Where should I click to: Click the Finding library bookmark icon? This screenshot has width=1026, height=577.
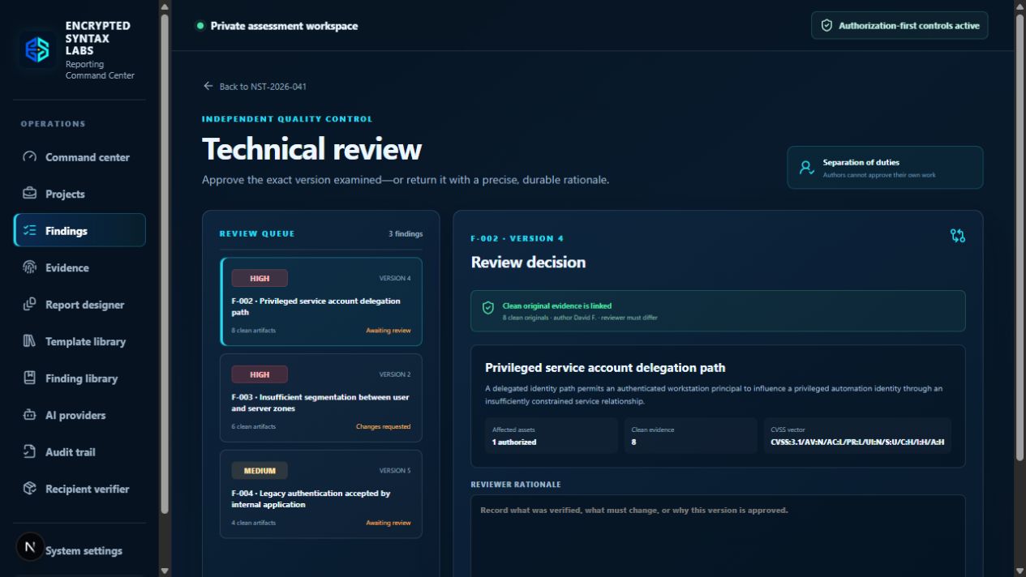(x=30, y=378)
